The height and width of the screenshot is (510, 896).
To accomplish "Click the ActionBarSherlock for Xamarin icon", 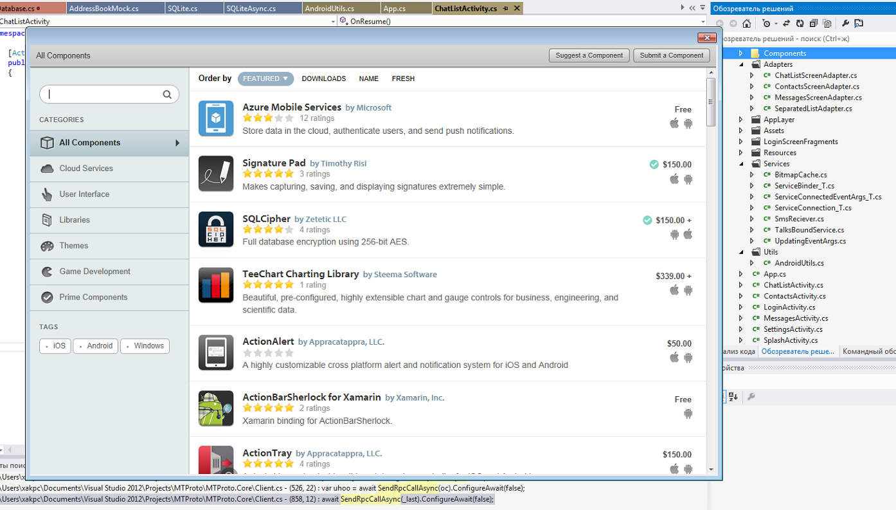I will pos(216,408).
